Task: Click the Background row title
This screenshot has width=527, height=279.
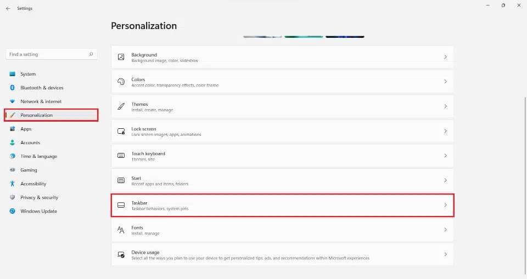Action: (144, 55)
